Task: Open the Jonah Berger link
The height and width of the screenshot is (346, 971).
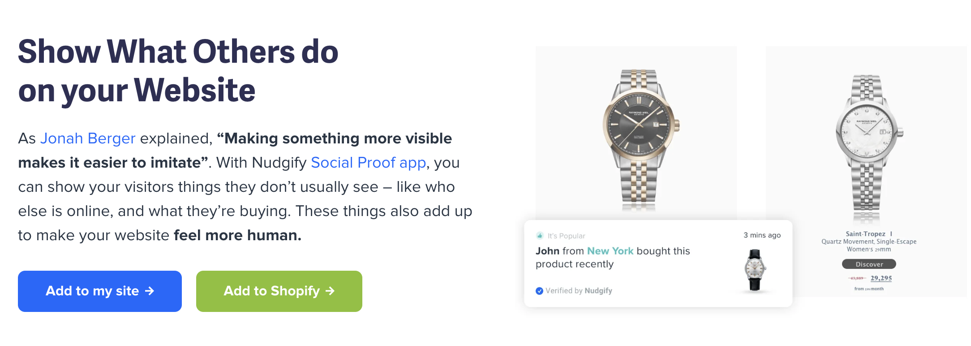Action: [88, 138]
